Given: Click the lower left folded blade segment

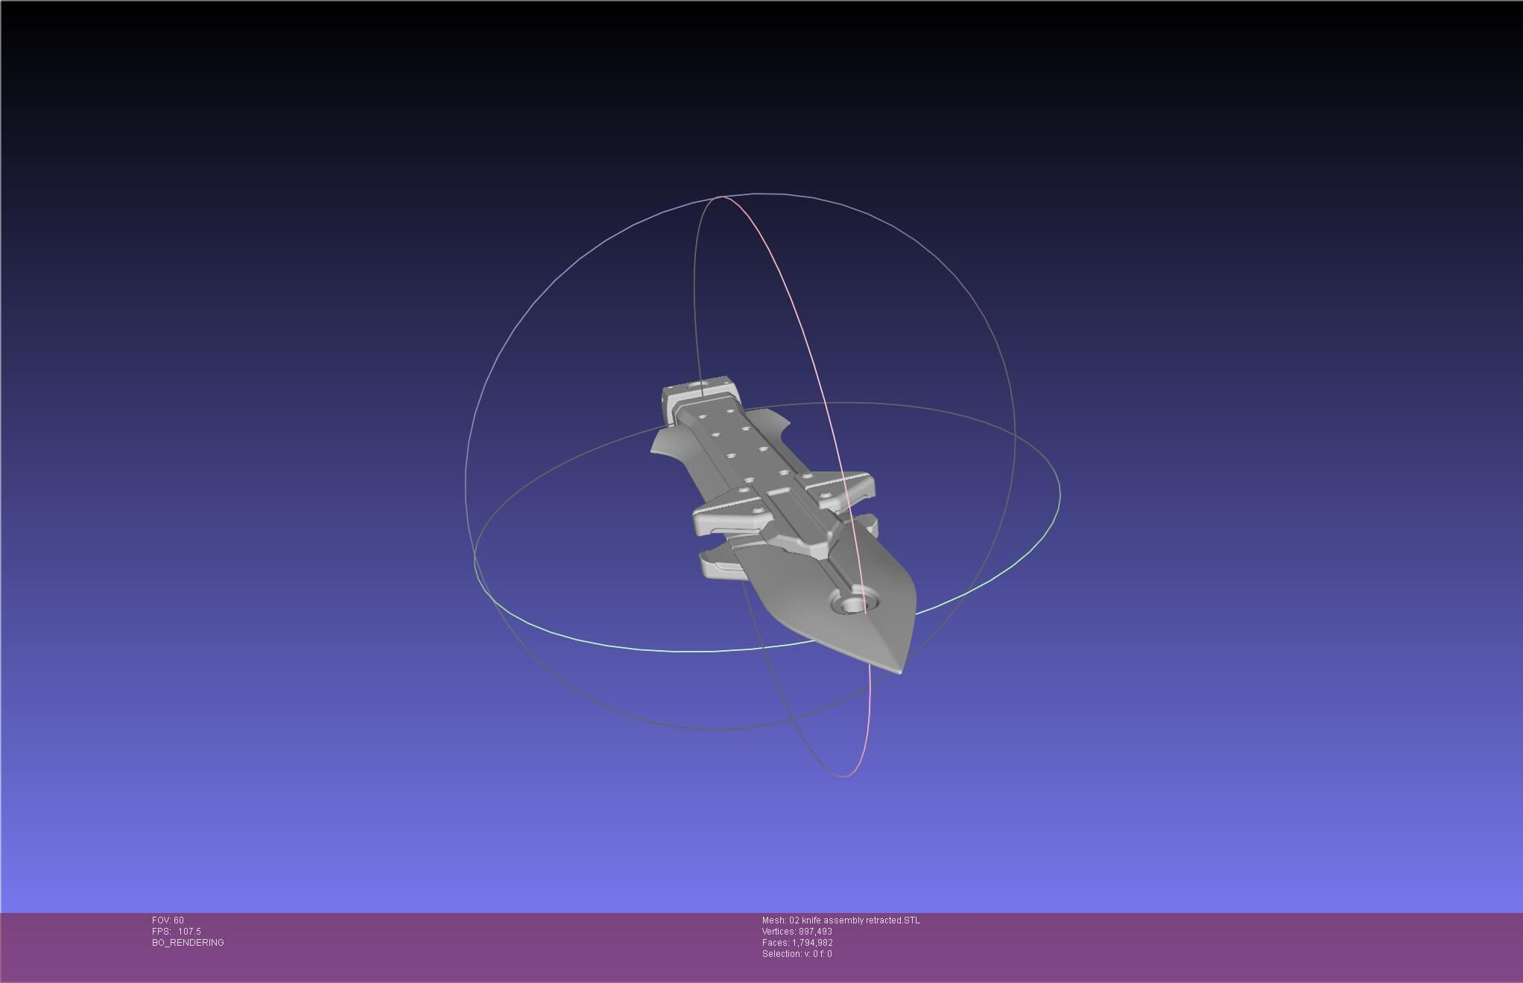Looking at the screenshot, I should pos(719,566).
